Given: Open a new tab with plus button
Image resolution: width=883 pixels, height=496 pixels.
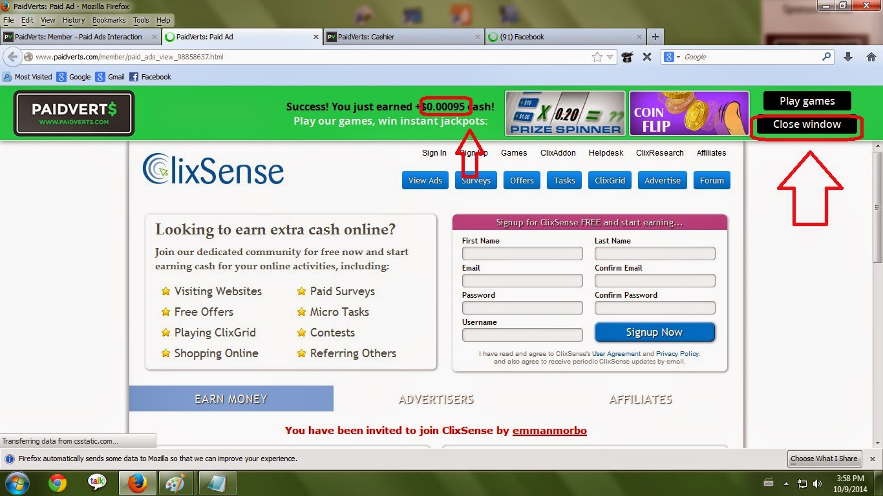Looking at the screenshot, I should point(655,37).
